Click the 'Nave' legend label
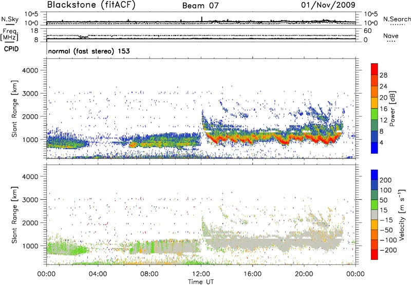The width and height of the screenshot is (411, 285). 391,36
